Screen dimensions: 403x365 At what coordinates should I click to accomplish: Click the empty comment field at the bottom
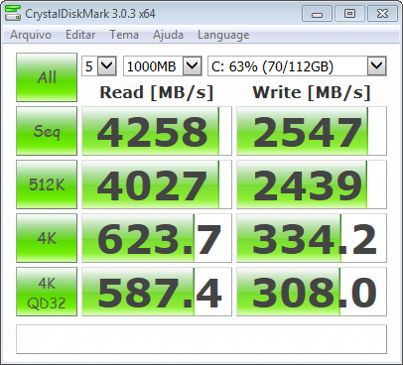tap(201, 339)
